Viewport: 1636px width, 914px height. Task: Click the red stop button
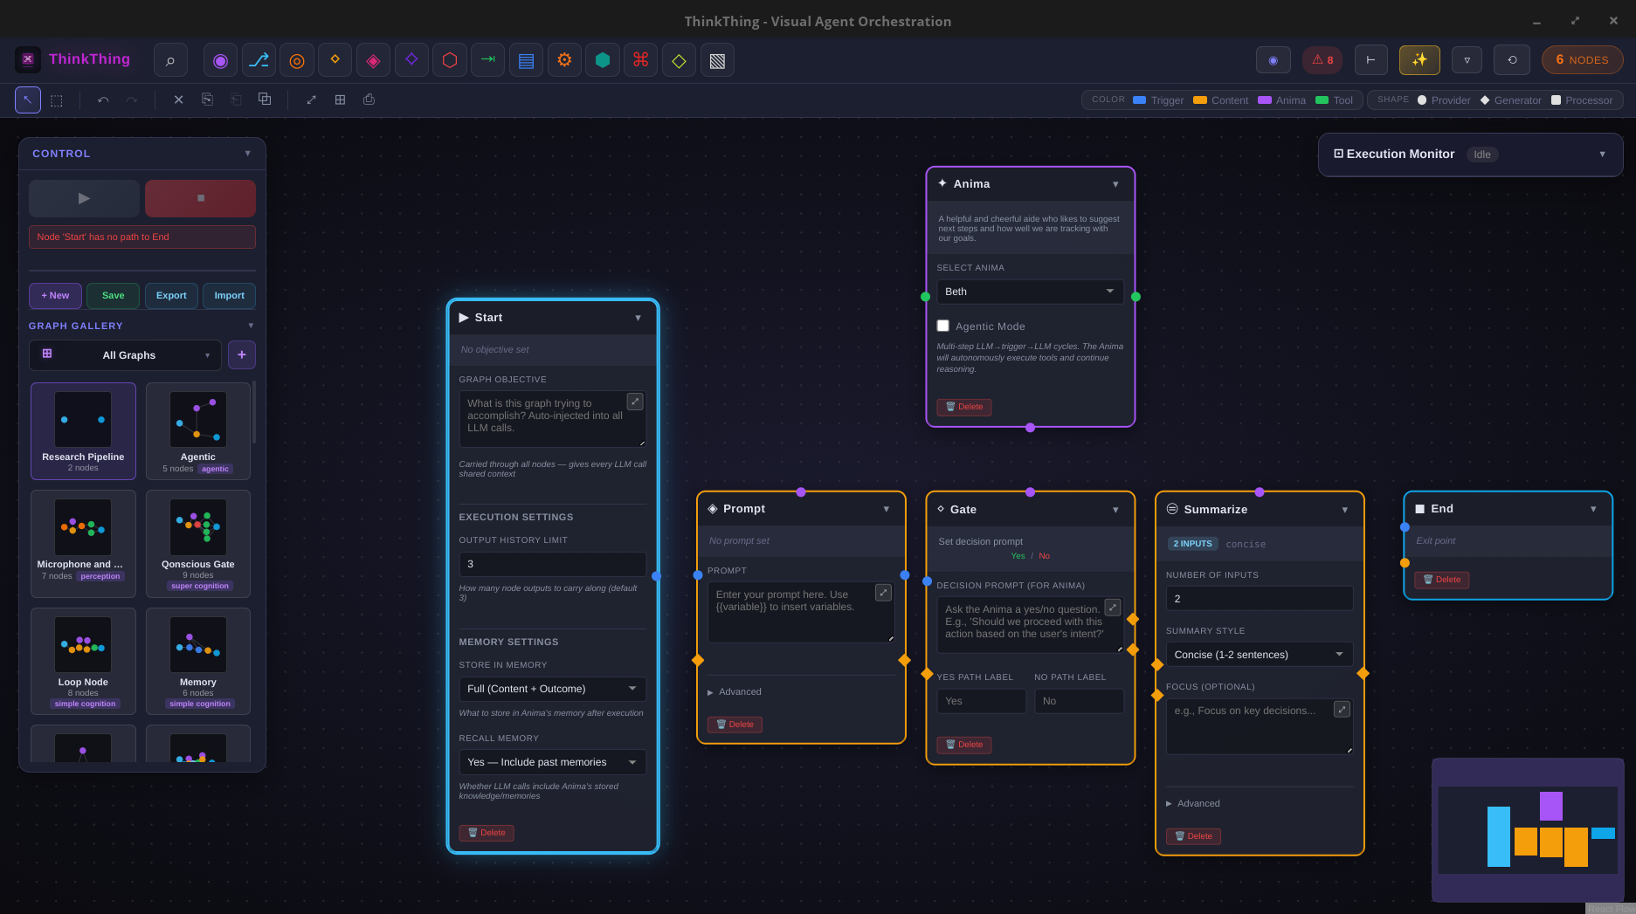[x=200, y=198]
